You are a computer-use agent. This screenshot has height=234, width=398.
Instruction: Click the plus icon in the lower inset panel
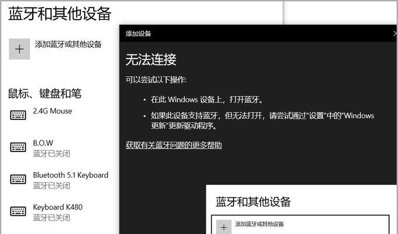pos(224,227)
